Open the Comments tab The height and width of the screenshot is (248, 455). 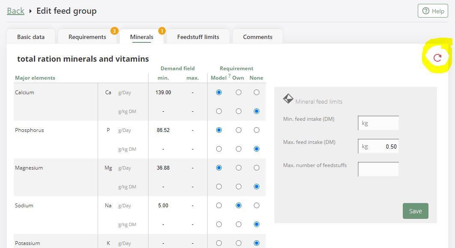coord(258,37)
